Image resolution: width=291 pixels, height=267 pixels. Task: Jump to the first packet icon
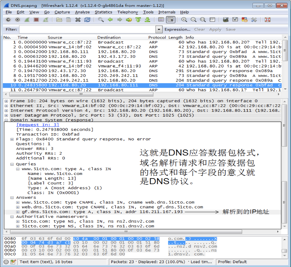coord(138,20)
